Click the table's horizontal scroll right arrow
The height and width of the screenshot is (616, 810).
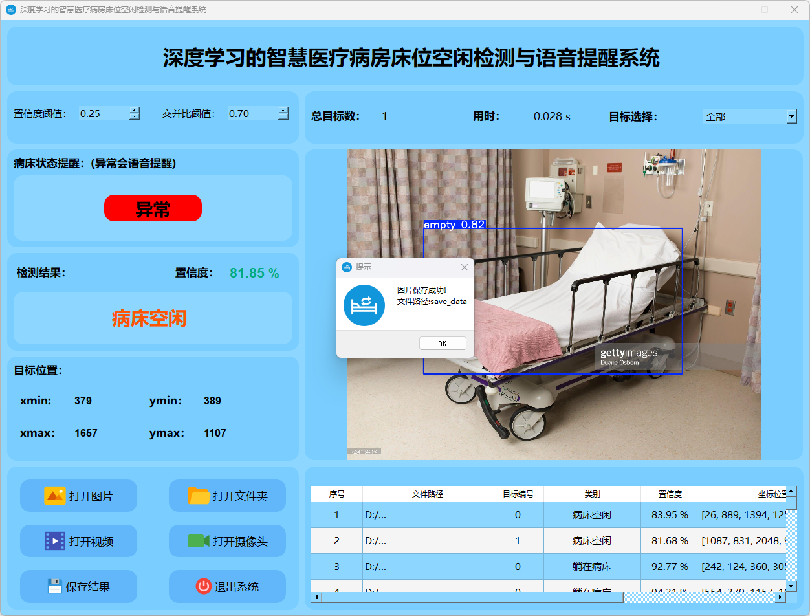[781, 597]
